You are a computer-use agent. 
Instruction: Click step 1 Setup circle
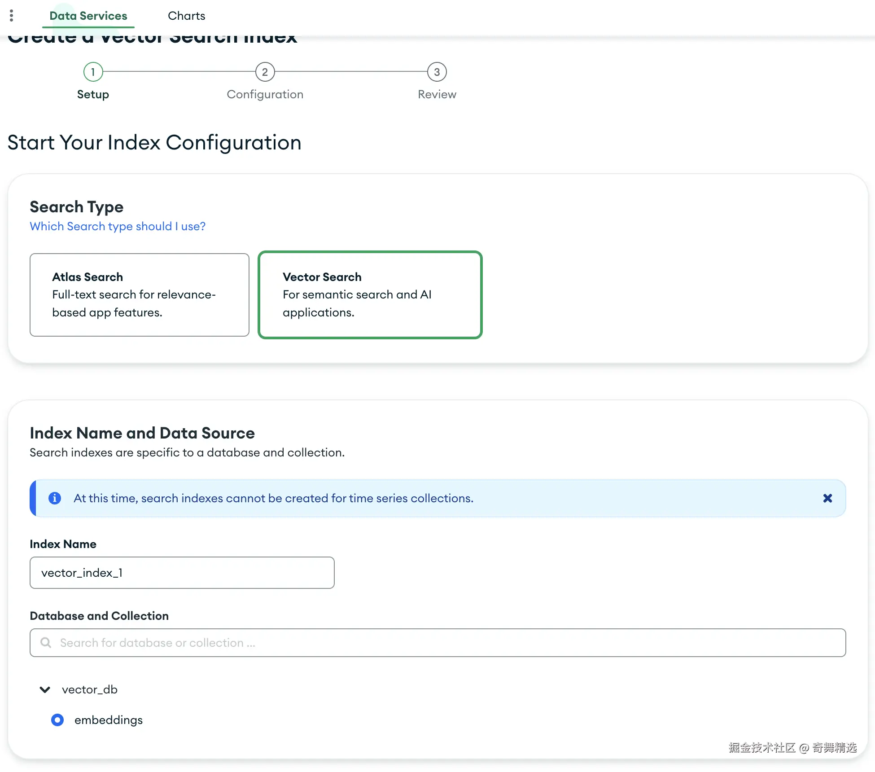(93, 72)
